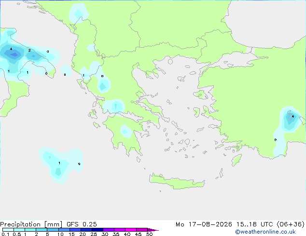Click the '15' legend scale number
Image resolution: width=306 pixels, height=236 pixels.
tap(71, 234)
